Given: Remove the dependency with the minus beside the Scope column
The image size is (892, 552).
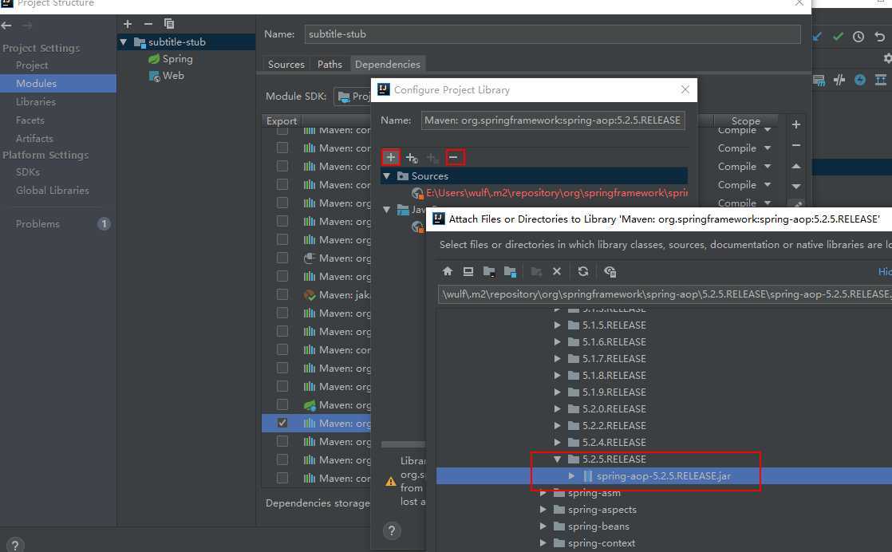Looking at the screenshot, I should point(796,145).
